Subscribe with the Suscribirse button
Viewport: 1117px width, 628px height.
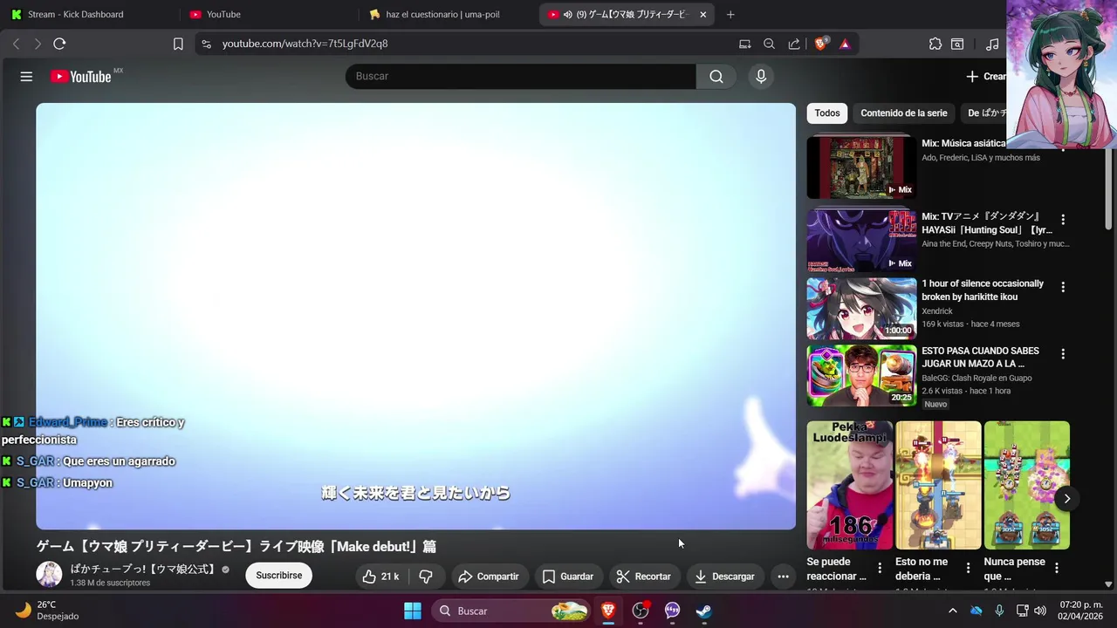[x=278, y=576]
